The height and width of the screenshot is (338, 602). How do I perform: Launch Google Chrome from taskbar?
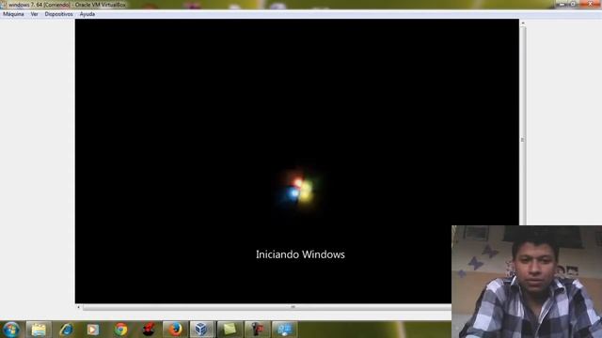tap(120, 330)
